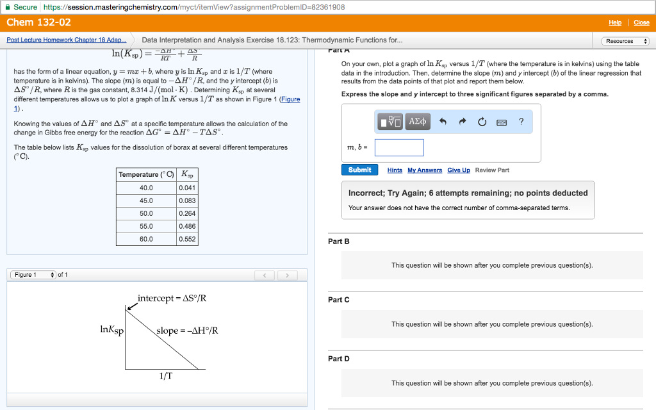Viewport: 656px width, 410px height.
Task: Go to the next figure arrow
Action: click(x=288, y=275)
